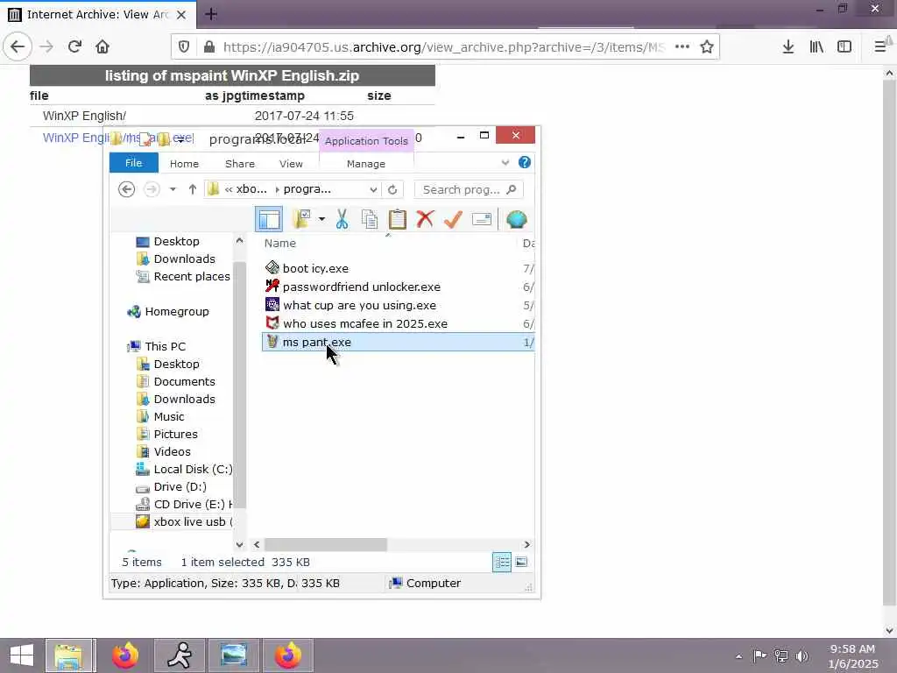
Task: Click the Search programs input field
Action: [x=469, y=189]
